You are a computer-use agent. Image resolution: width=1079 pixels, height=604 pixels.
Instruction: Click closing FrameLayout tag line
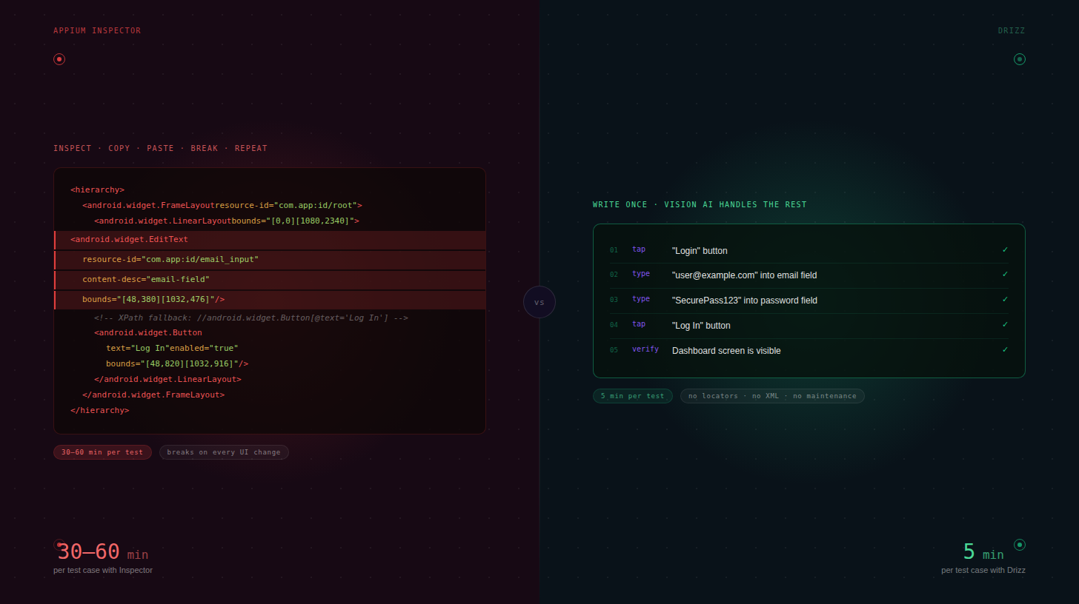click(x=153, y=395)
